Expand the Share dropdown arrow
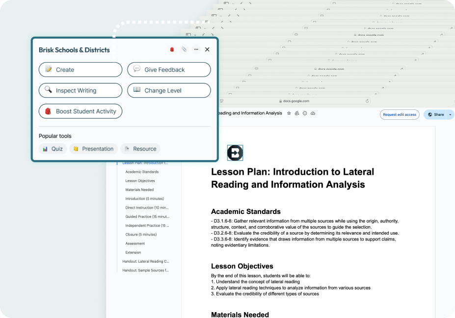This screenshot has width=455, height=318. 450,115
